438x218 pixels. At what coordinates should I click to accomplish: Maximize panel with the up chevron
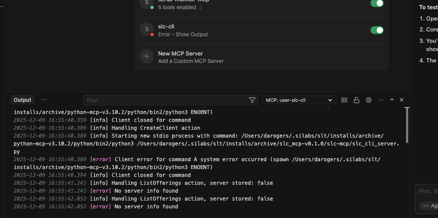tap(392, 100)
